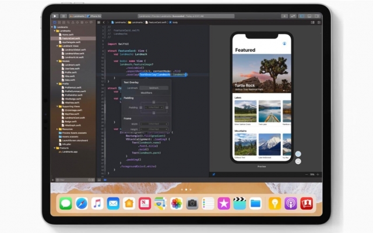The width and height of the screenshot is (373, 233).
Task: Zoom in the canvas with plus button
Action: click(318, 175)
